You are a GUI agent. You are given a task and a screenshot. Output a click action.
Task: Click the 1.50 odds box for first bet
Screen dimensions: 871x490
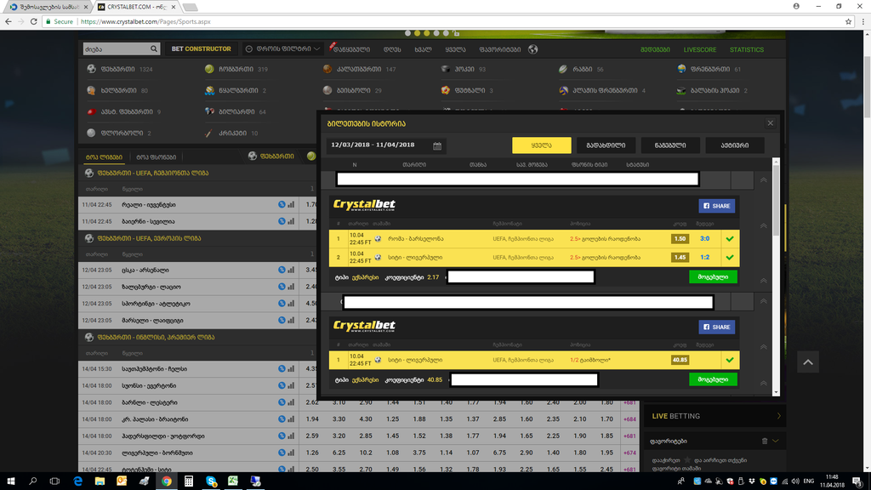pyautogui.click(x=679, y=239)
